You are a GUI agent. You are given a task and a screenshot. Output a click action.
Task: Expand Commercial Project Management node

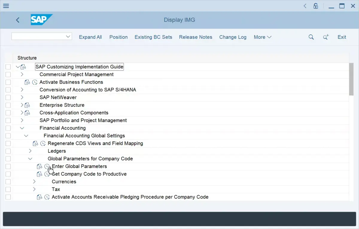22,74
